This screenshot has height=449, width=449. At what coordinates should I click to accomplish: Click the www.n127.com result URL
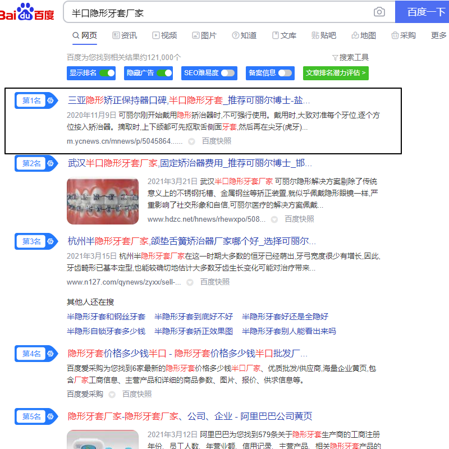(x=123, y=282)
